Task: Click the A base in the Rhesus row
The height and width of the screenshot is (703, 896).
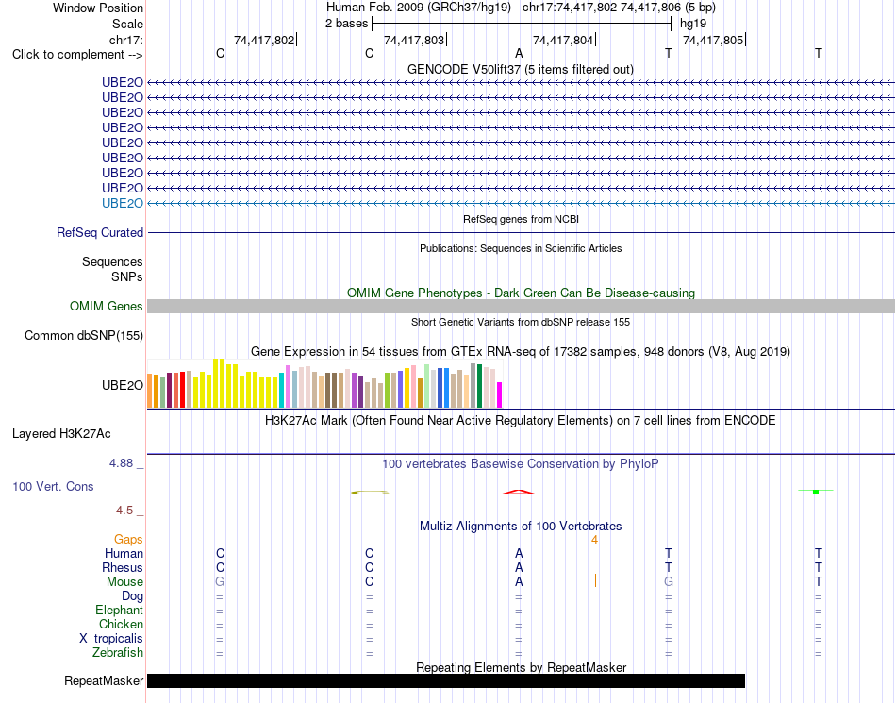Action: click(519, 567)
